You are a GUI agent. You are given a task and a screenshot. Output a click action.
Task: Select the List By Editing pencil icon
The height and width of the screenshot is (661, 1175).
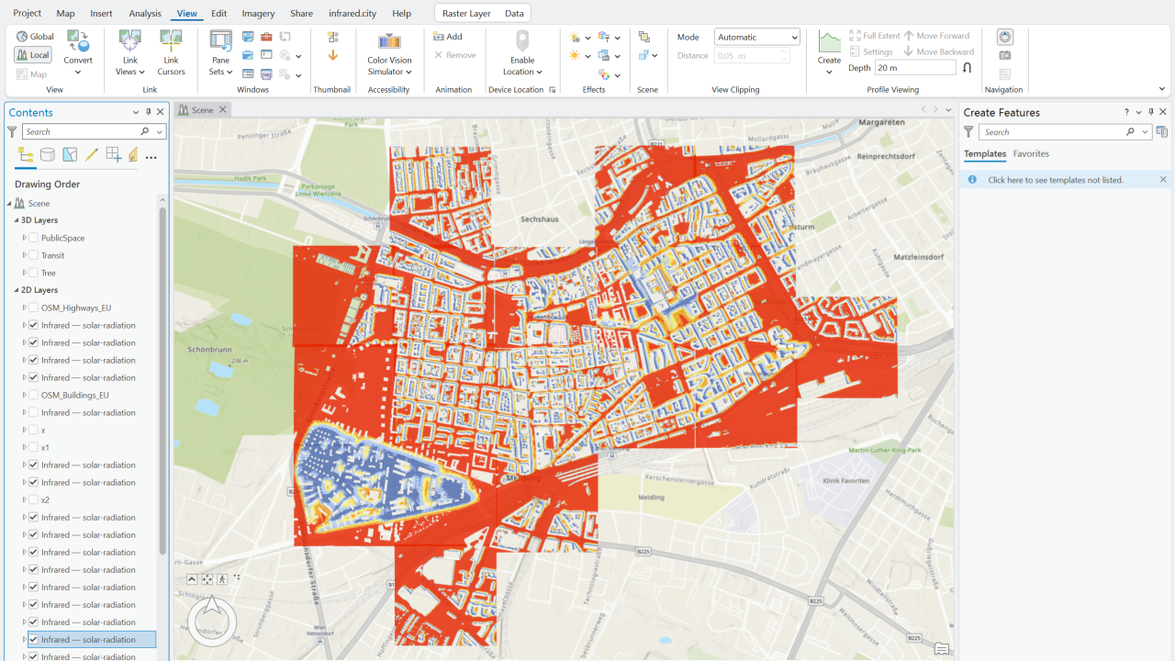92,155
